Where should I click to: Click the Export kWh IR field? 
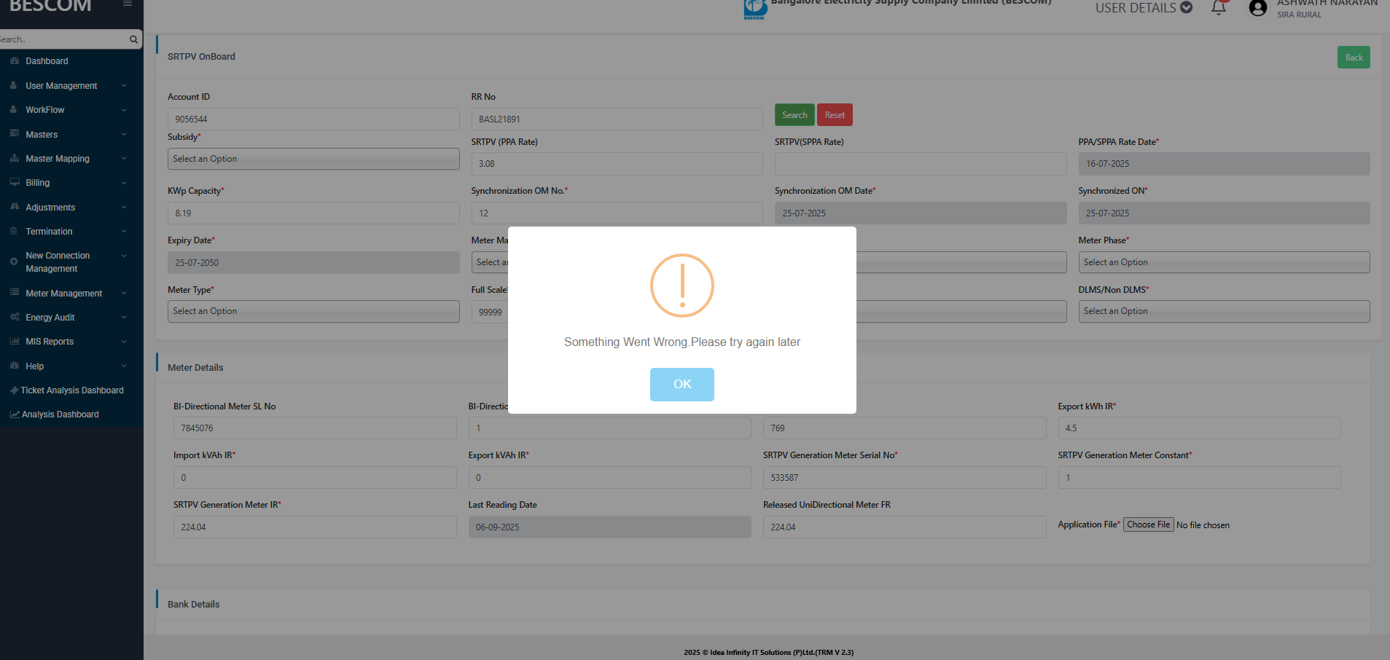1199,428
